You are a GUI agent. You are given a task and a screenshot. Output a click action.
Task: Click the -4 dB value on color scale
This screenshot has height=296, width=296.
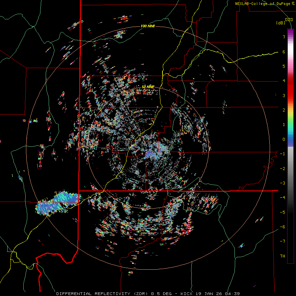(283, 198)
